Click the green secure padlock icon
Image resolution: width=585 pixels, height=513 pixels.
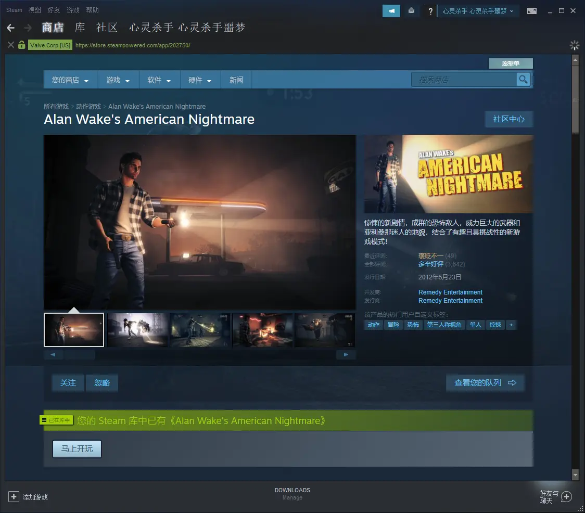(x=22, y=45)
